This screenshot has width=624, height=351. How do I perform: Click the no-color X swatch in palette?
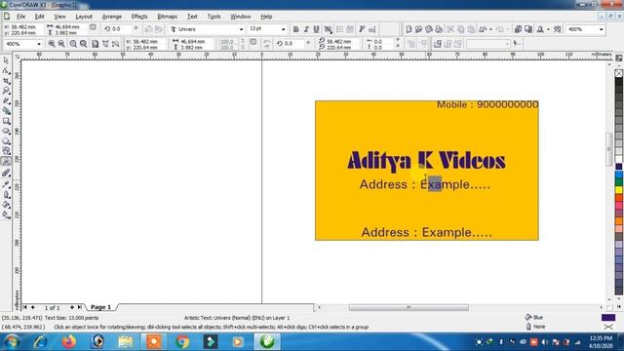pos(619,73)
